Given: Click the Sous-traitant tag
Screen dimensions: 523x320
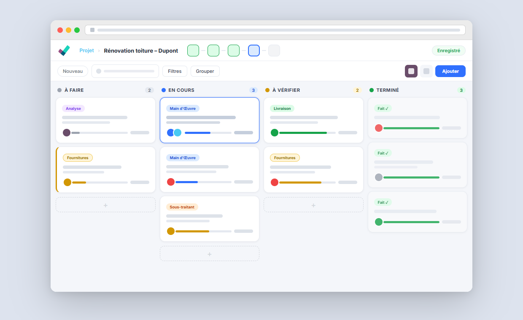Looking at the screenshot, I should pos(182,207).
